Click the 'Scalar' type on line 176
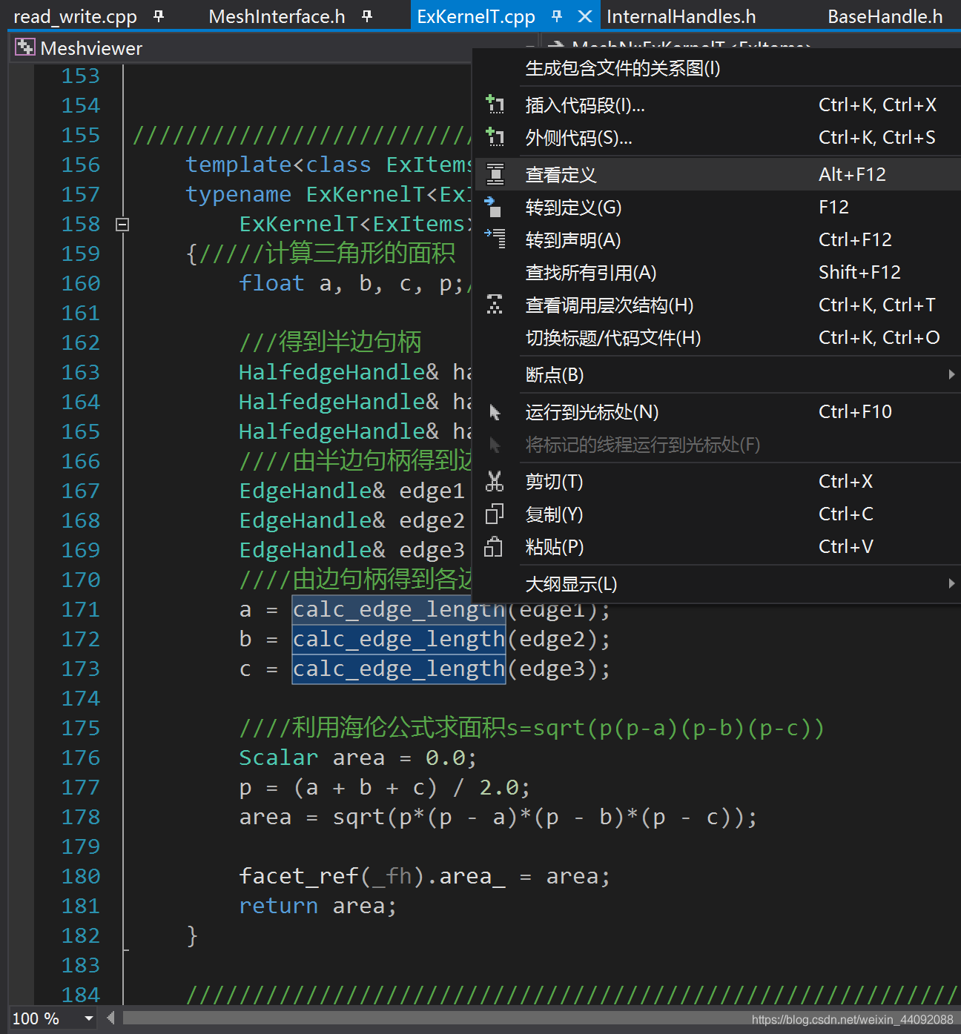The height and width of the screenshot is (1034, 961). pyautogui.click(x=279, y=758)
